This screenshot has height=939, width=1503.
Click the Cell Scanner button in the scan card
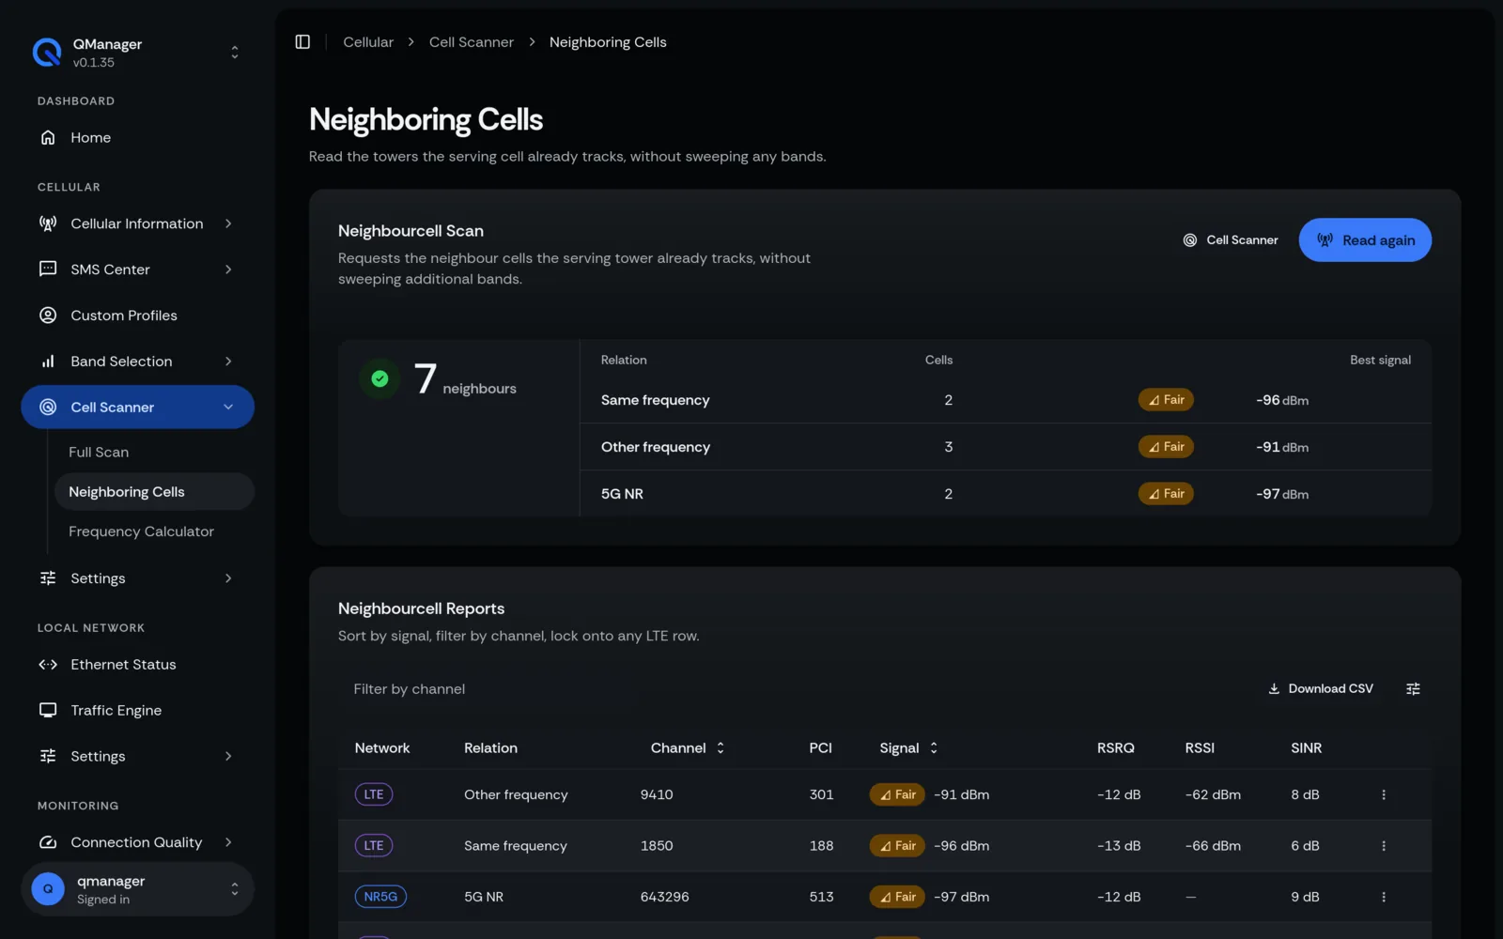[x=1231, y=240]
